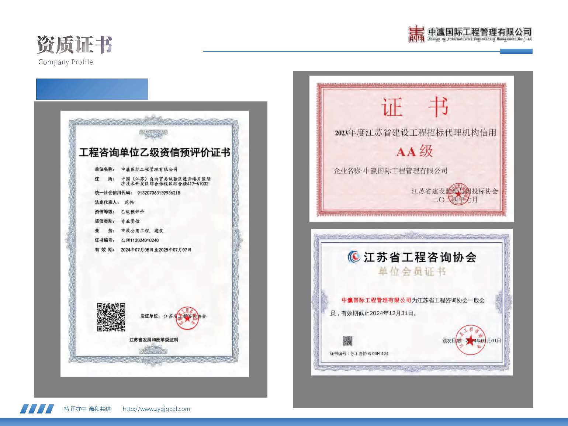Click the Zhongying company logo emblem
568x426 pixels.
click(417, 34)
